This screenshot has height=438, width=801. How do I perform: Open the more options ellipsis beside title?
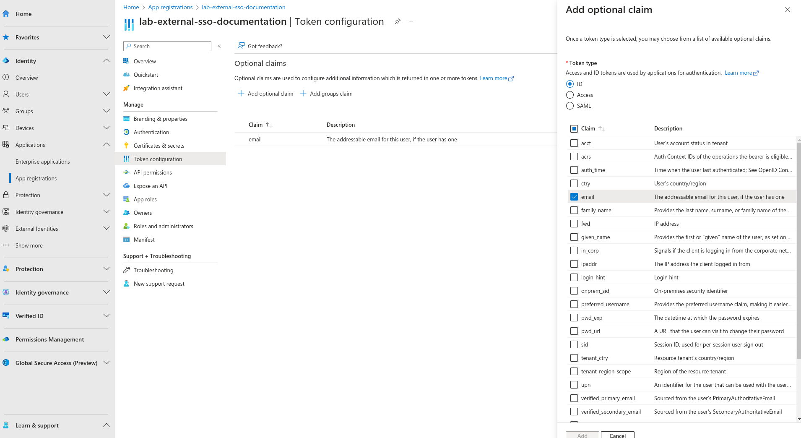[411, 21]
